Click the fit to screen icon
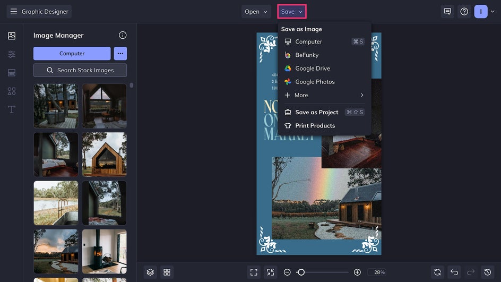The height and width of the screenshot is (282, 501). (x=254, y=272)
